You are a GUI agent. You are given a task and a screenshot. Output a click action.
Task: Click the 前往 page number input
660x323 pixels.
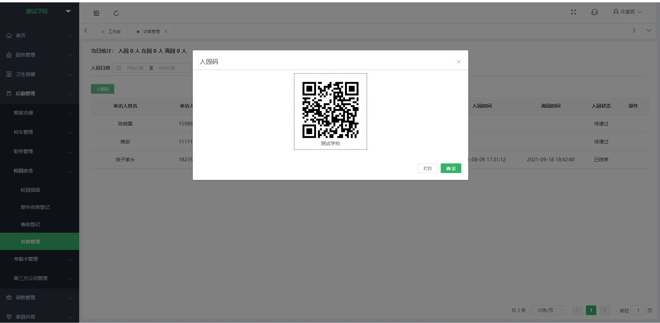[638, 310]
